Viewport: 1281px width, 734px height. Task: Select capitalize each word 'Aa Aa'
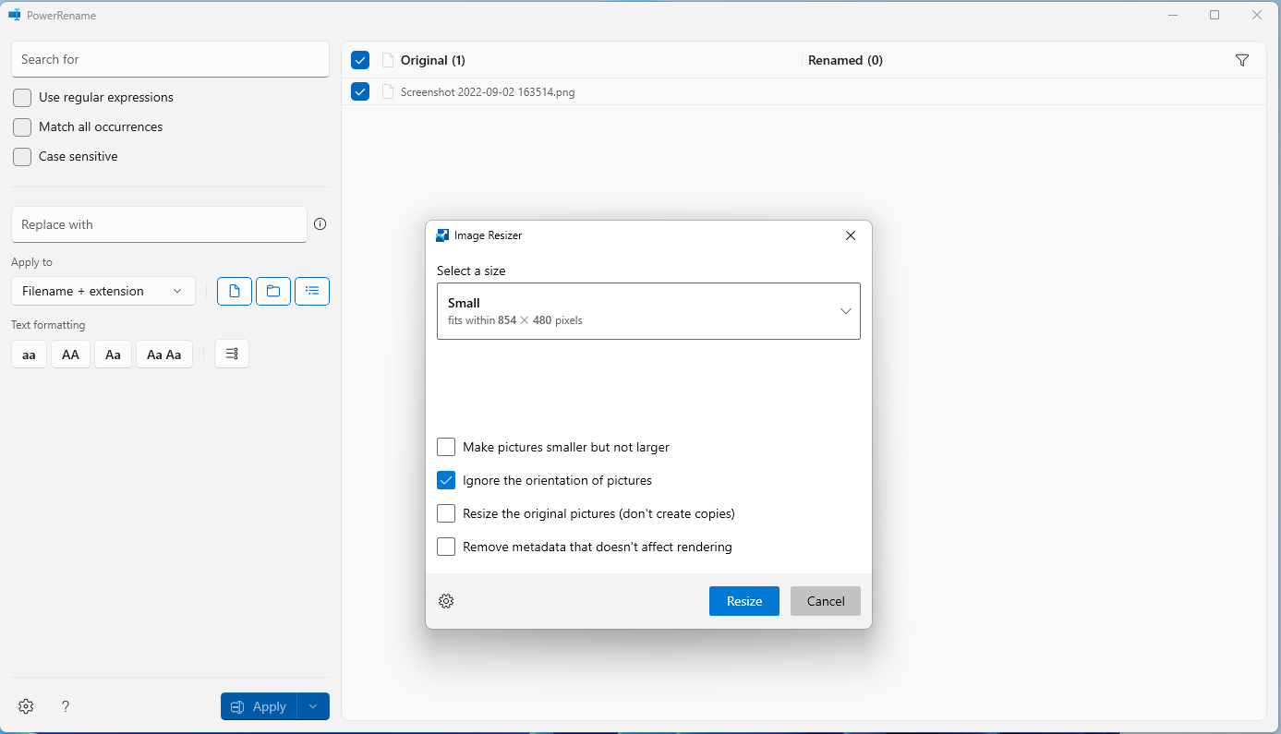click(x=164, y=355)
